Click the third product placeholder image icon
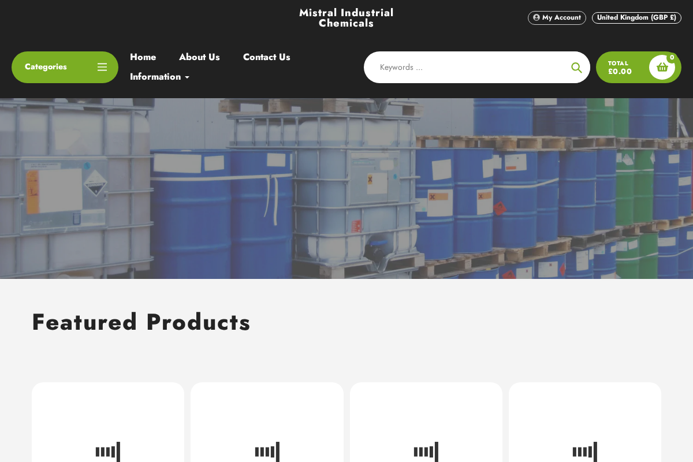Image resolution: width=693 pixels, height=462 pixels. coord(426,452)
